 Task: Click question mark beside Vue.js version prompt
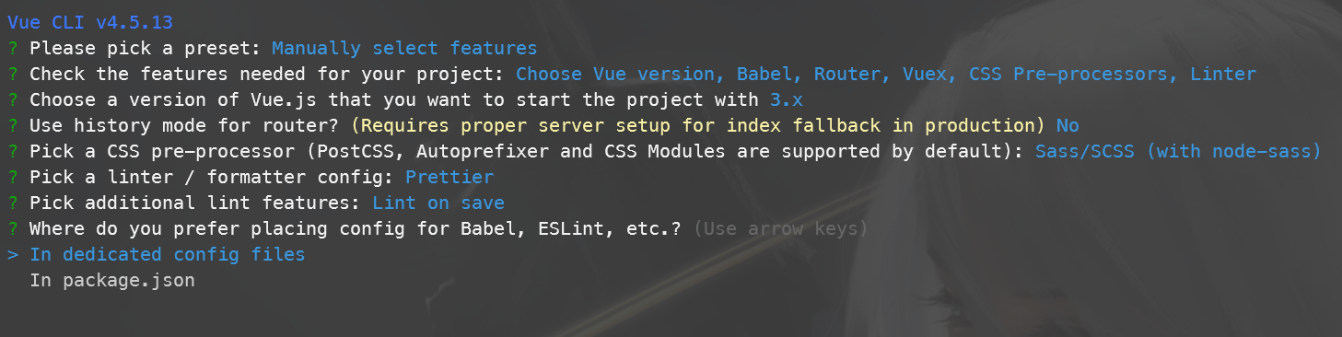[12, 99]
